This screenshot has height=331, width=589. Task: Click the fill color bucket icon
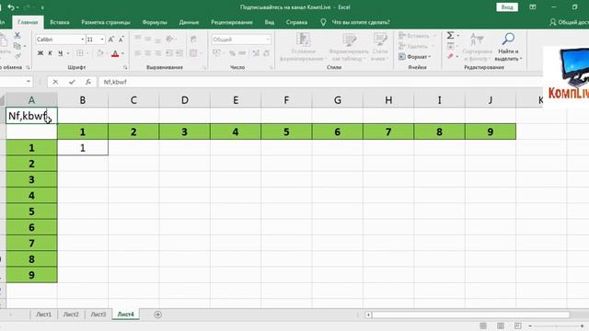click(100, 53)
